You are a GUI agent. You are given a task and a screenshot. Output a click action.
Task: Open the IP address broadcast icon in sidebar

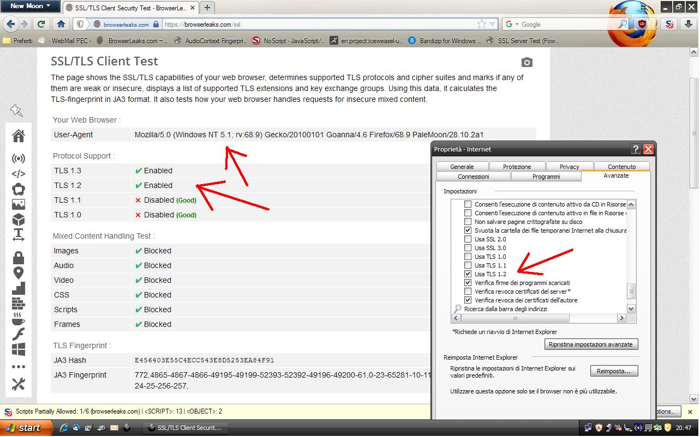click(19, 159)
